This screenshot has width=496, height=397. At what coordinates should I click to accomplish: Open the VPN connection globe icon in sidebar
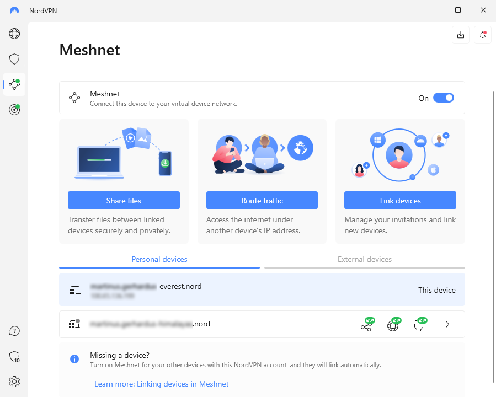(14, 34)
